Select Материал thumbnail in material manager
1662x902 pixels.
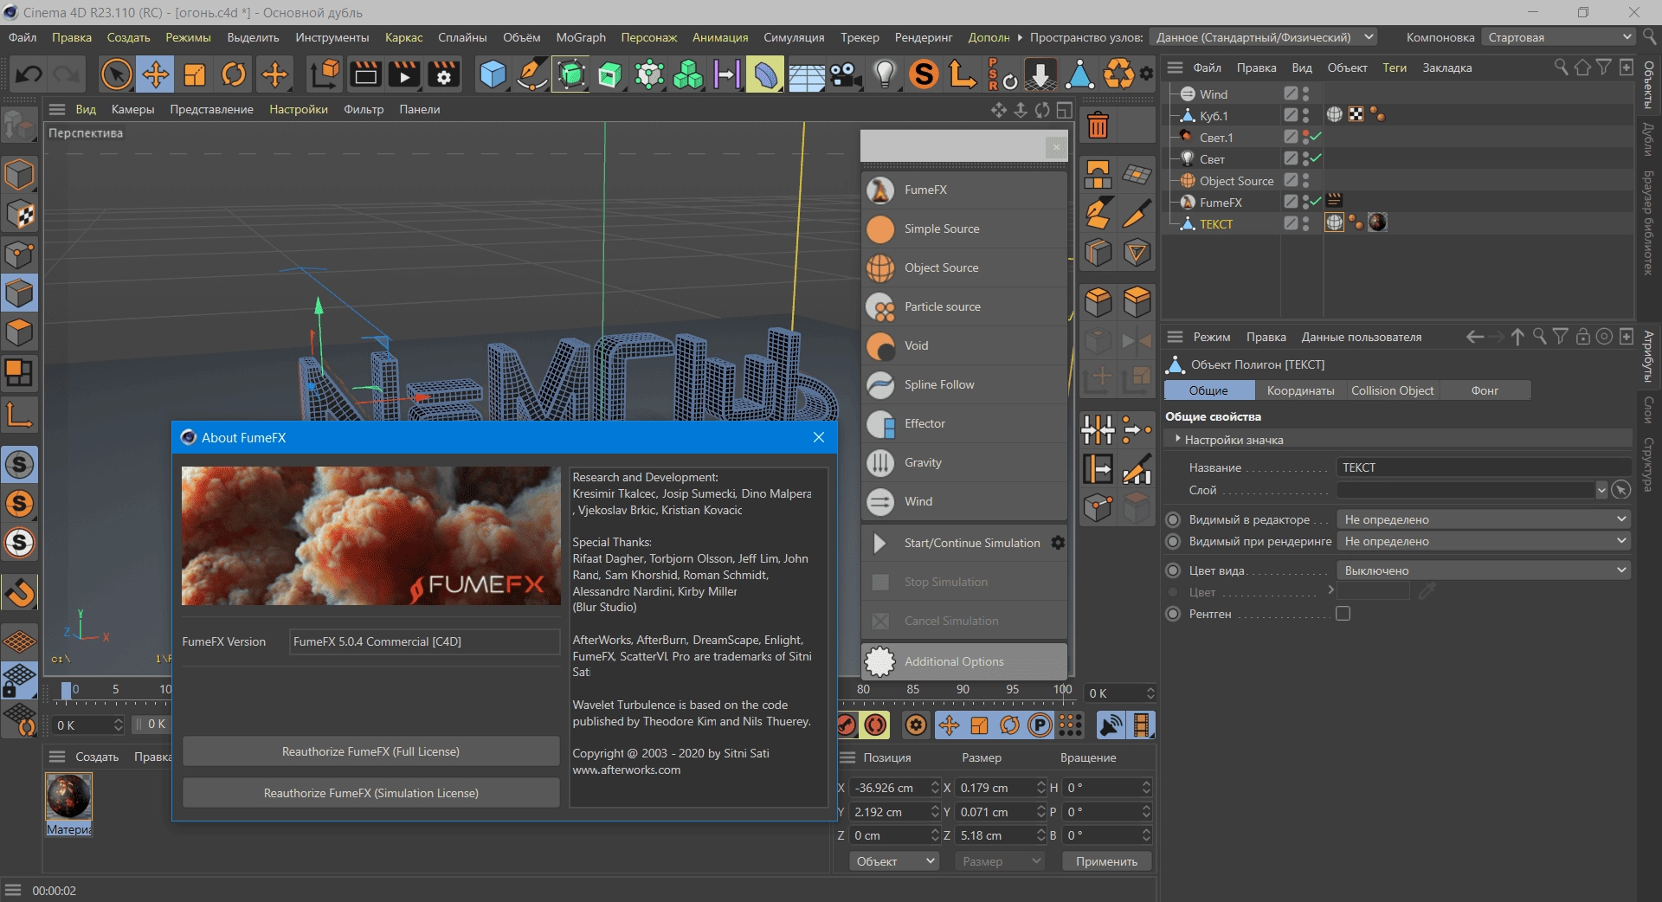point(68,796)
